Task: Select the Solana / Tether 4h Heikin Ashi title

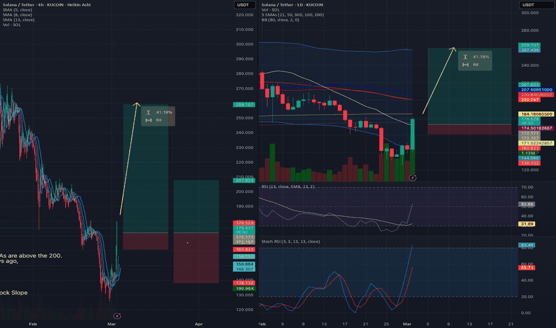Action: point(47,5)
